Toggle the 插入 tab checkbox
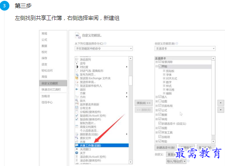This screenshot has width=225, height=166. pyautogui.click(x=160, y=97)
